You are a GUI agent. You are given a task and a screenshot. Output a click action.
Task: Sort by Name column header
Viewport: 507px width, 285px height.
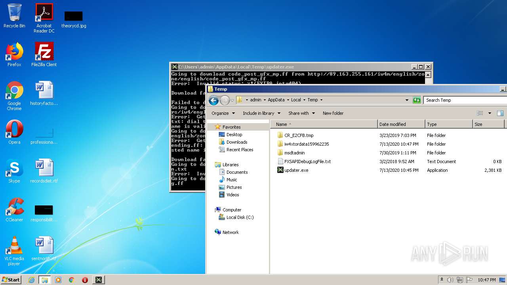[x=324, y=124]
